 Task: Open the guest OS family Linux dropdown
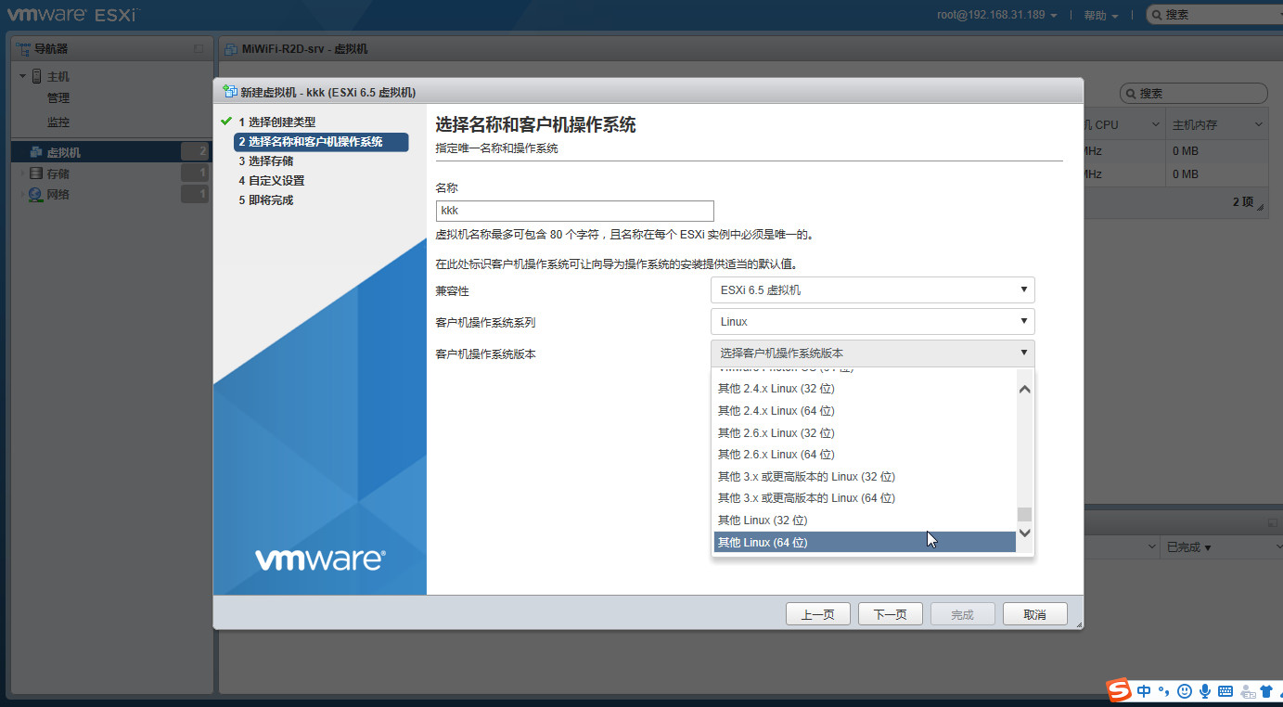872,322
